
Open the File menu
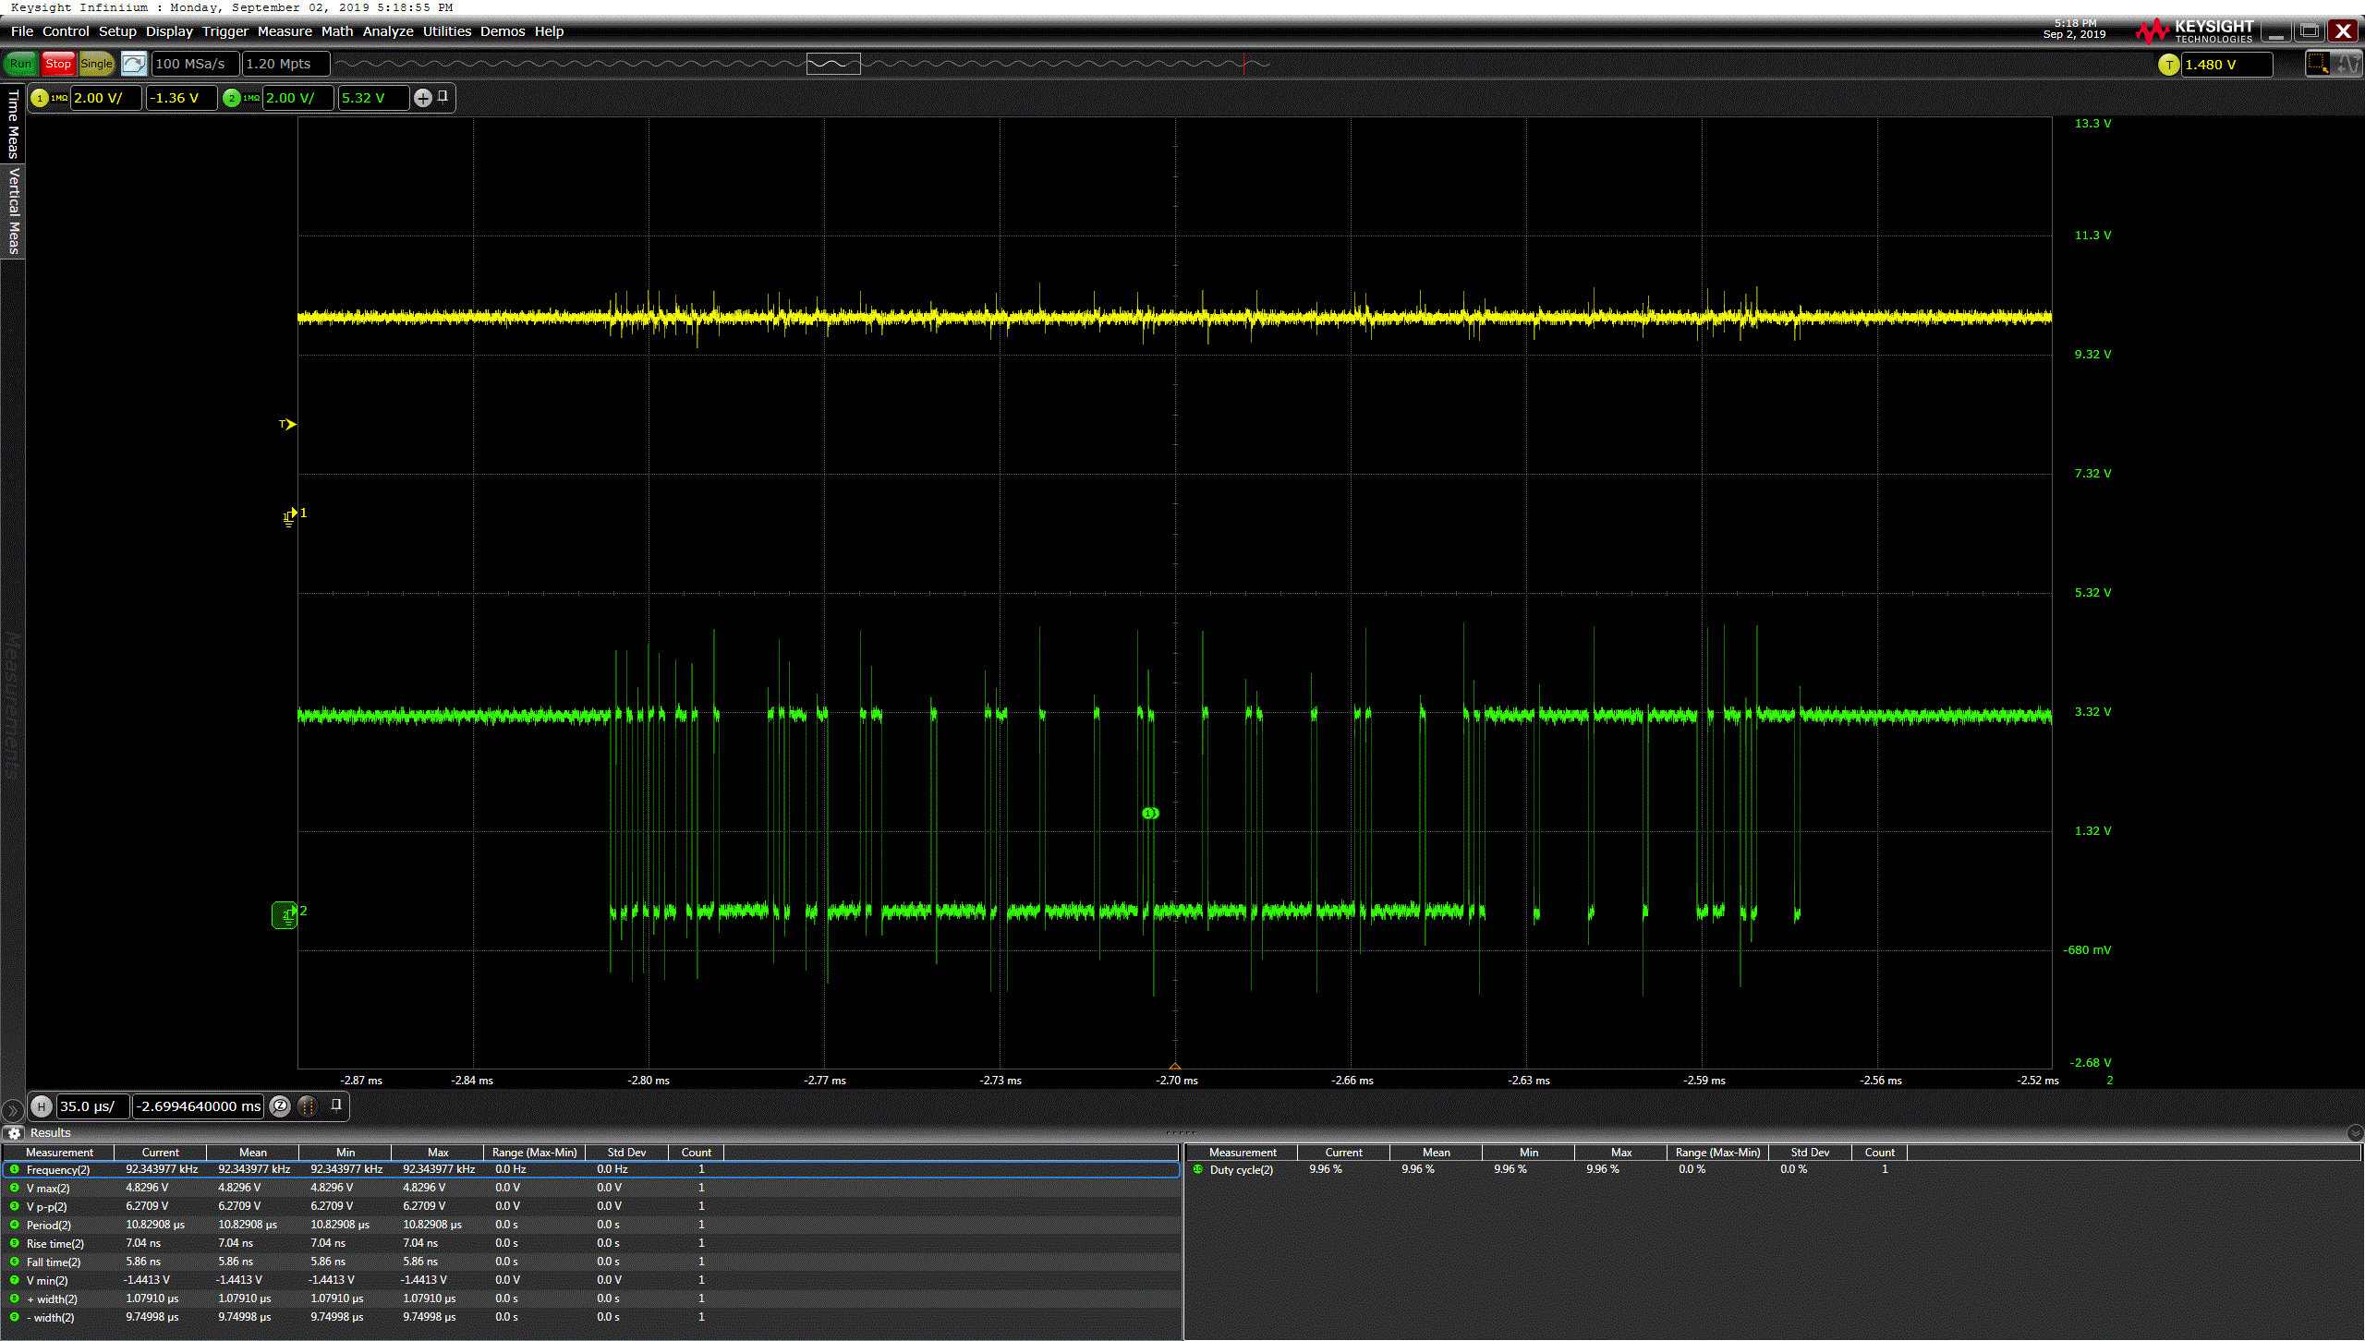[22, 31]
